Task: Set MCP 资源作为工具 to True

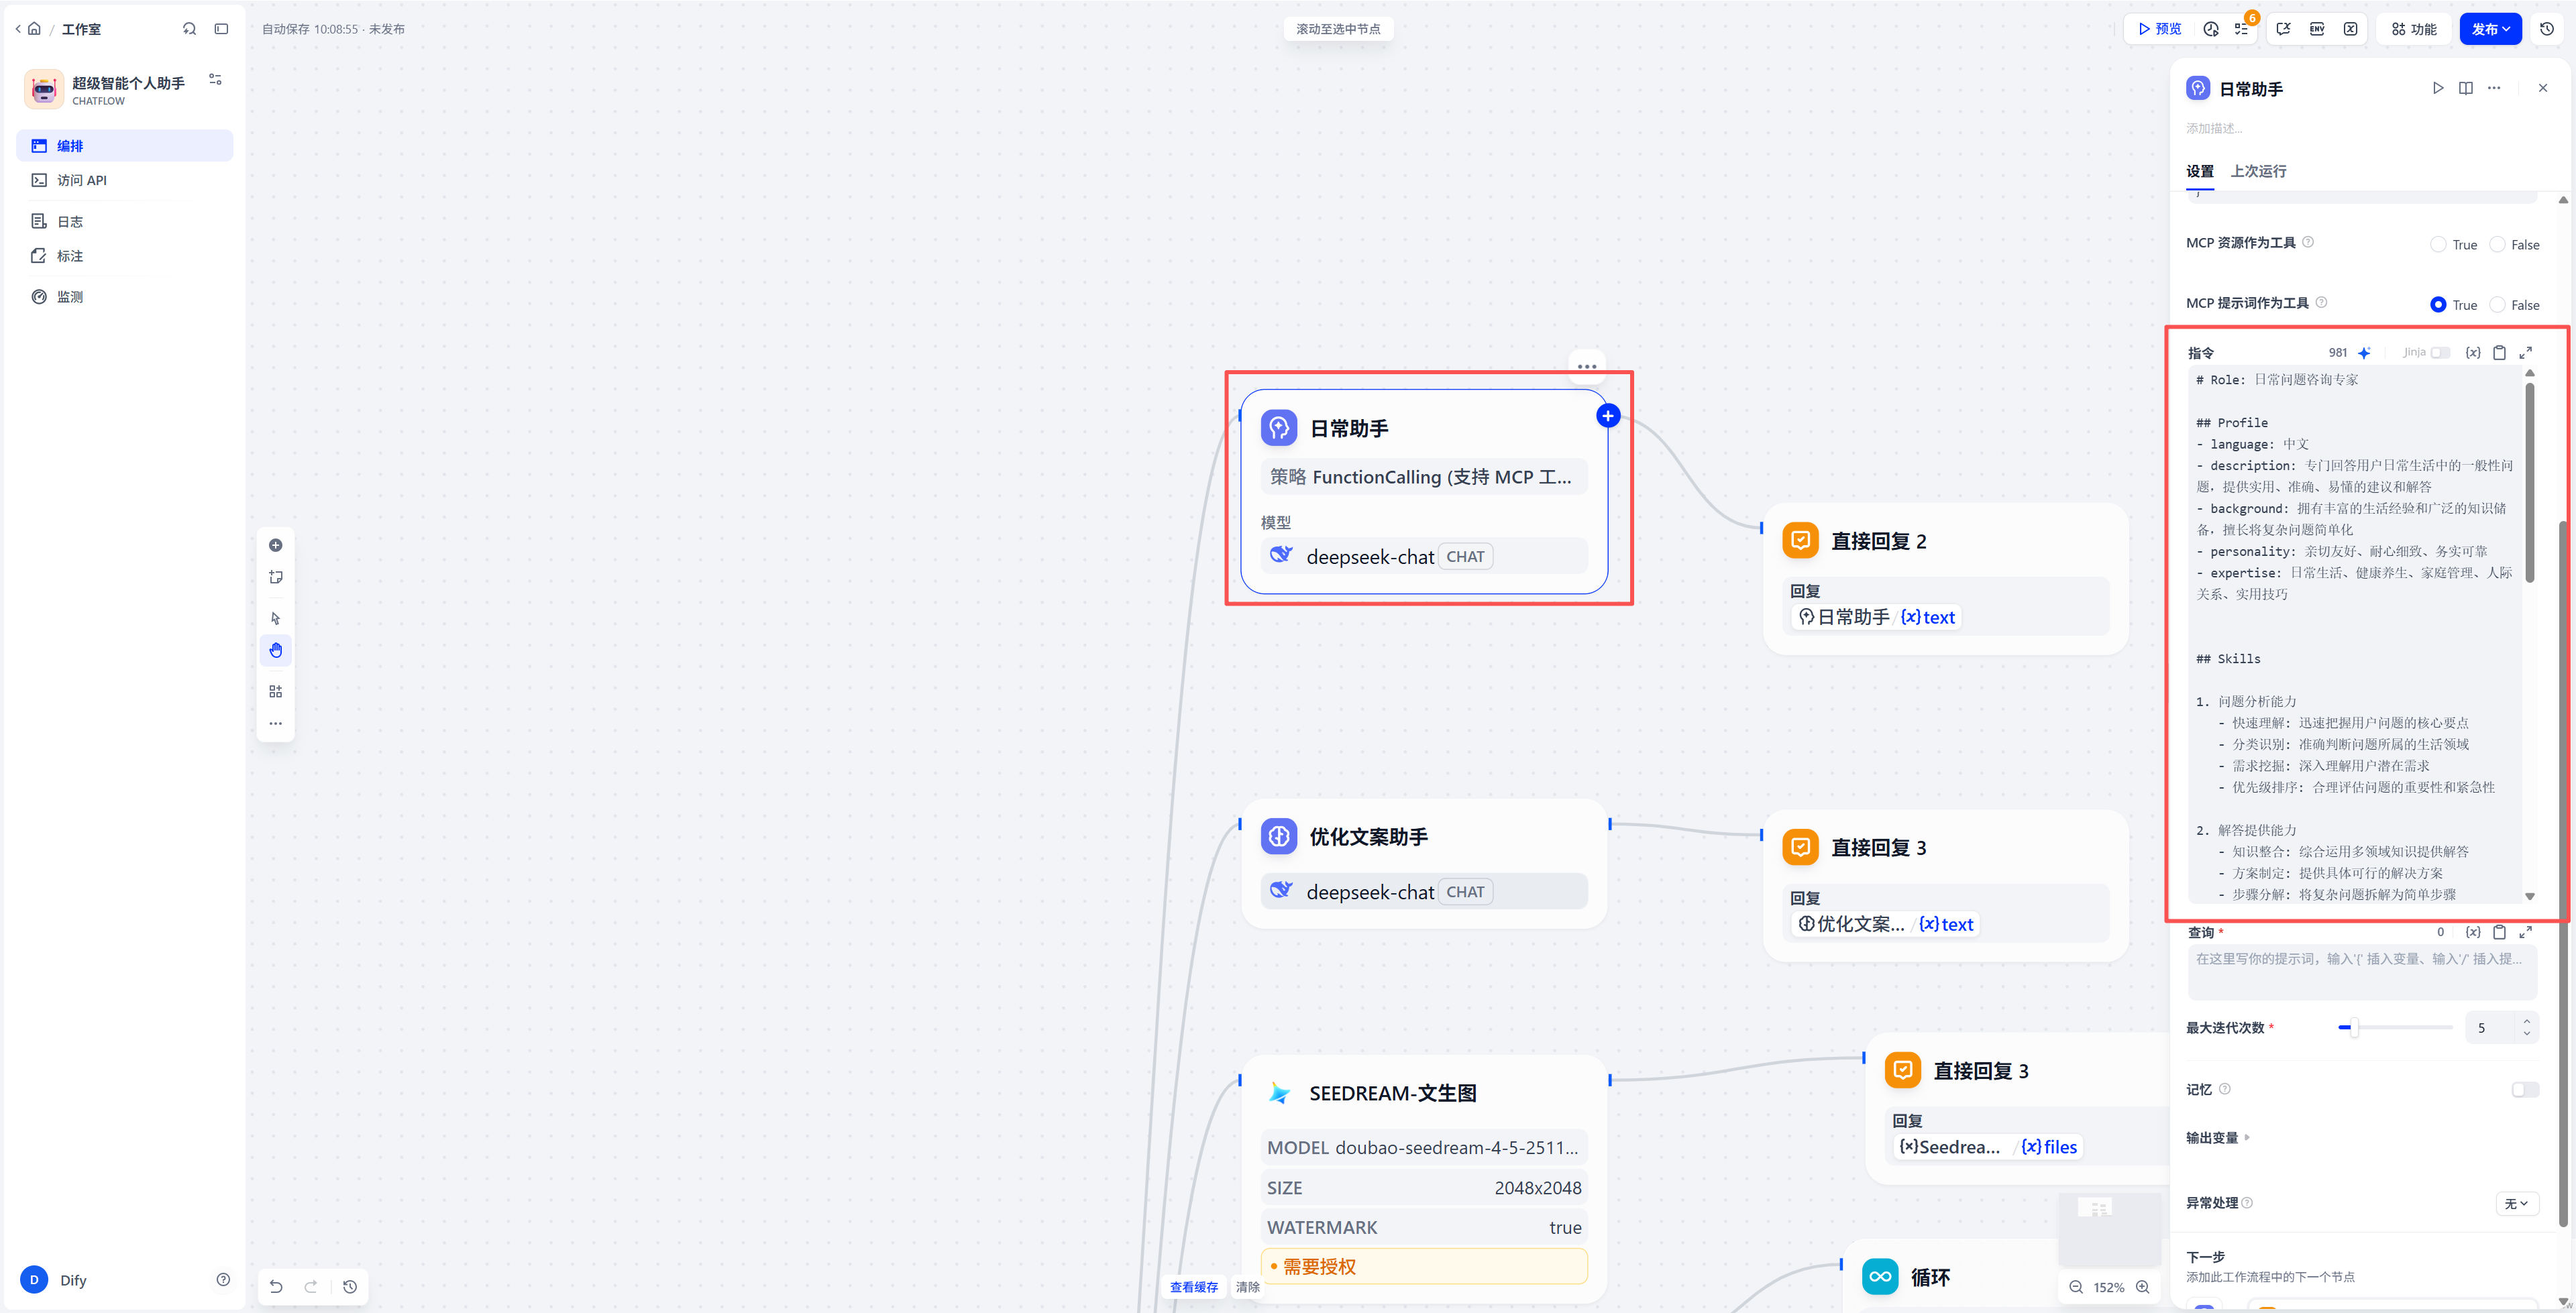Action: pos(2438,245)
